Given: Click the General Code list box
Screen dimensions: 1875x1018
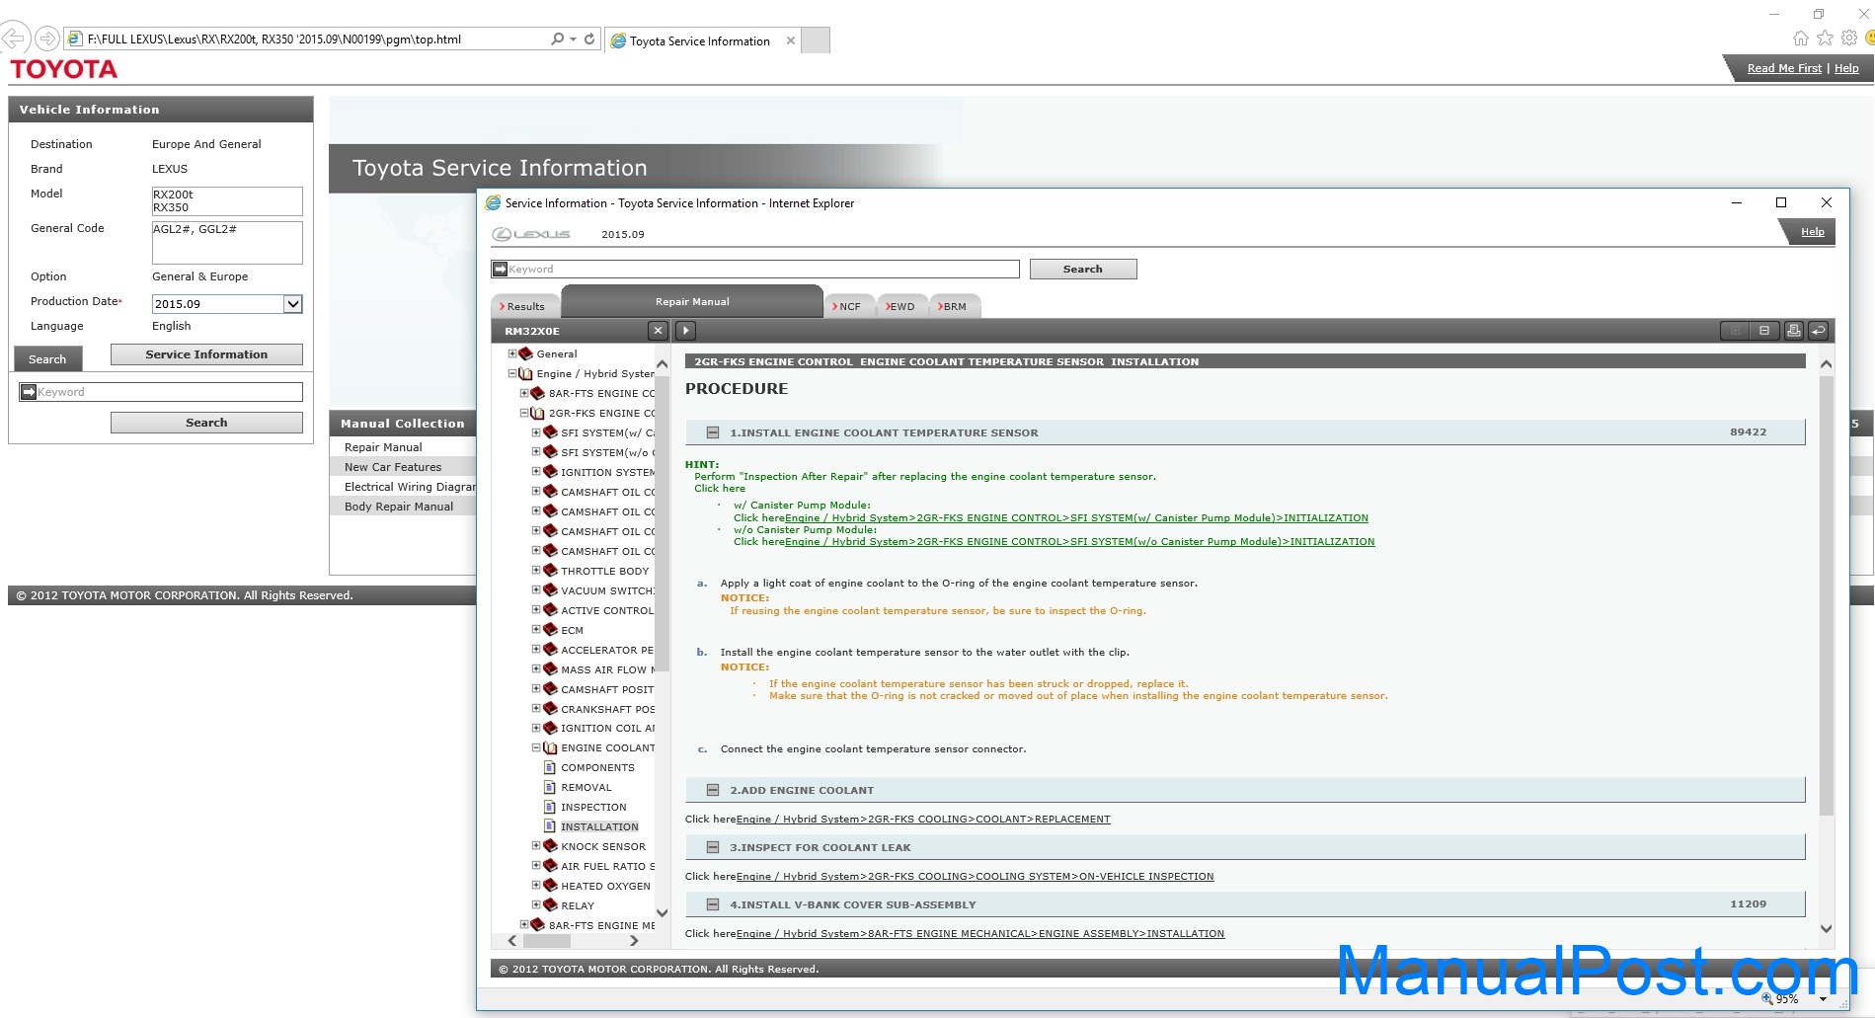Looking at the screenshot, I should [x=227, y=242].
